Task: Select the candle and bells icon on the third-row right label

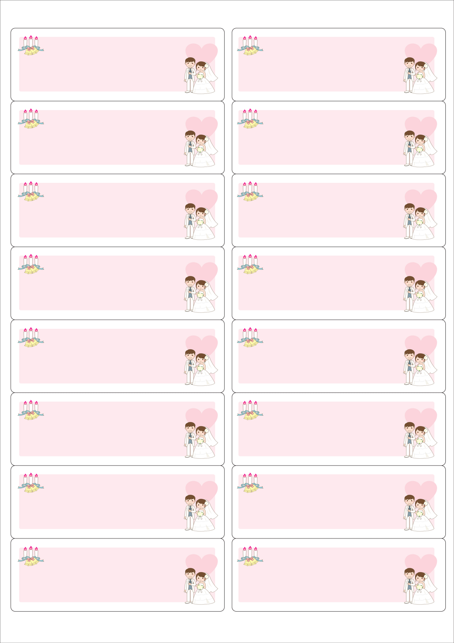Action: coord(250,191)
